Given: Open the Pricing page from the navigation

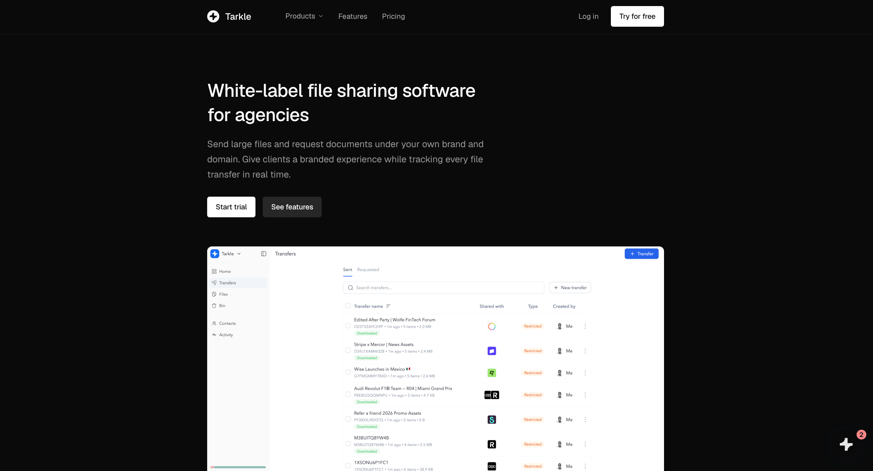Looking at the screenshot, I should [393, 16].
